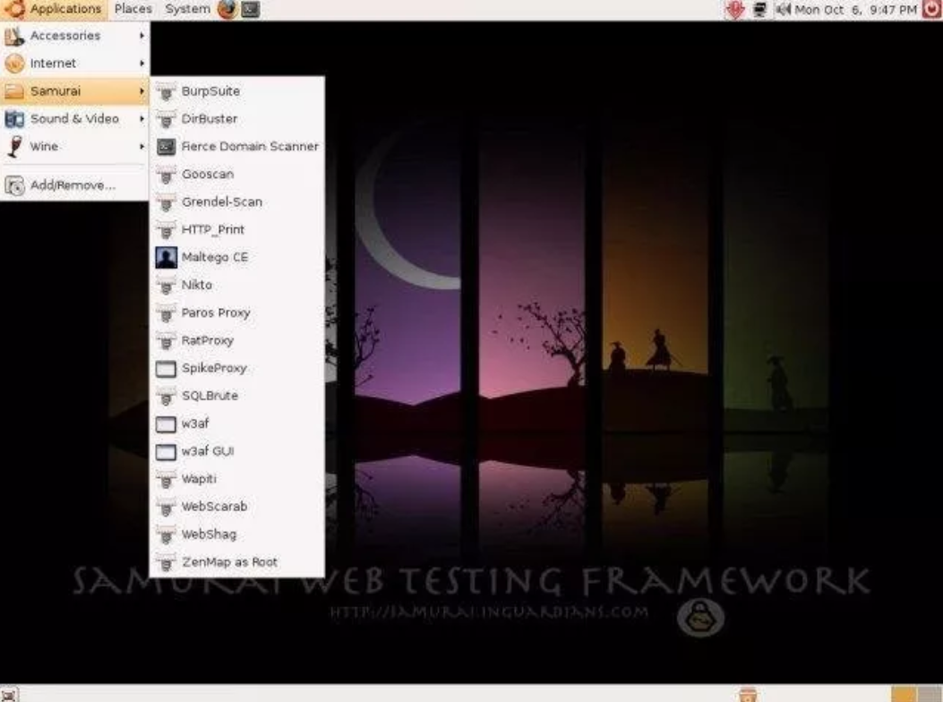Click the SpikeProxy window icon
The height and width of the screenshot is (702, 943).
pos(166,369)
